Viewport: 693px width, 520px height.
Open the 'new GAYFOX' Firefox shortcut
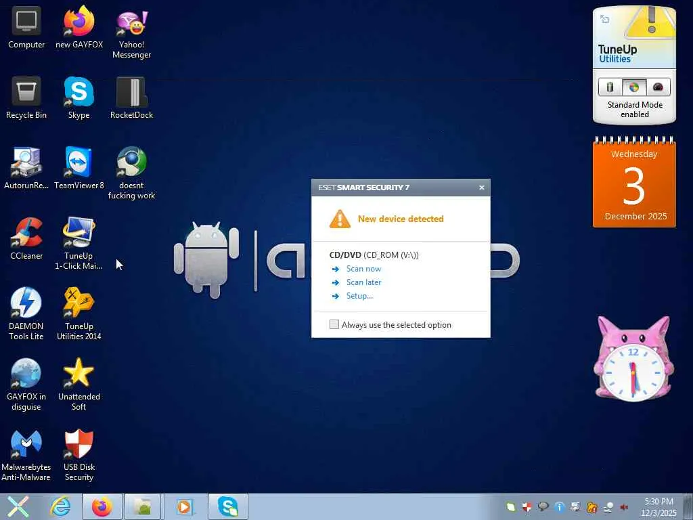(79, 28)
